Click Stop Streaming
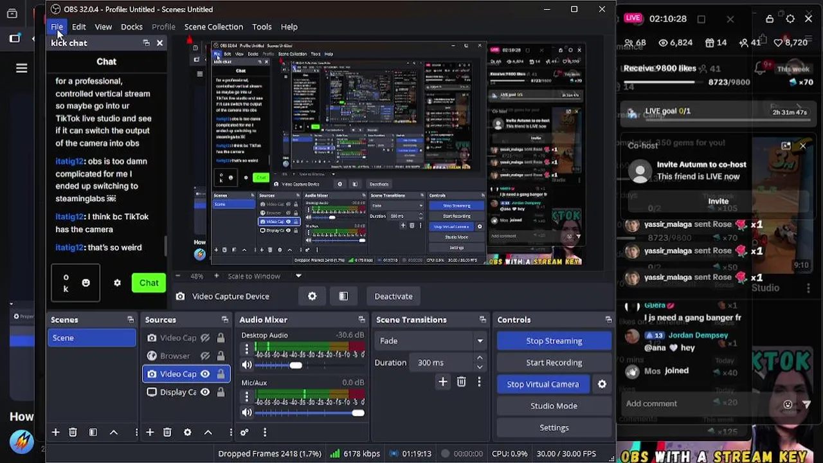Image resolution: width=823 pixels, height=463 pixels. point(554,341)
